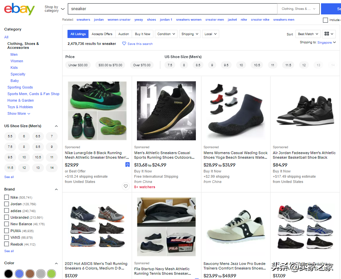Click See all under shoe sizes

click(9, 177)
